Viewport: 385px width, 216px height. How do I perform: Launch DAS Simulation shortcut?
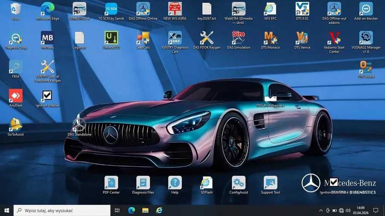tap(238, 38)
